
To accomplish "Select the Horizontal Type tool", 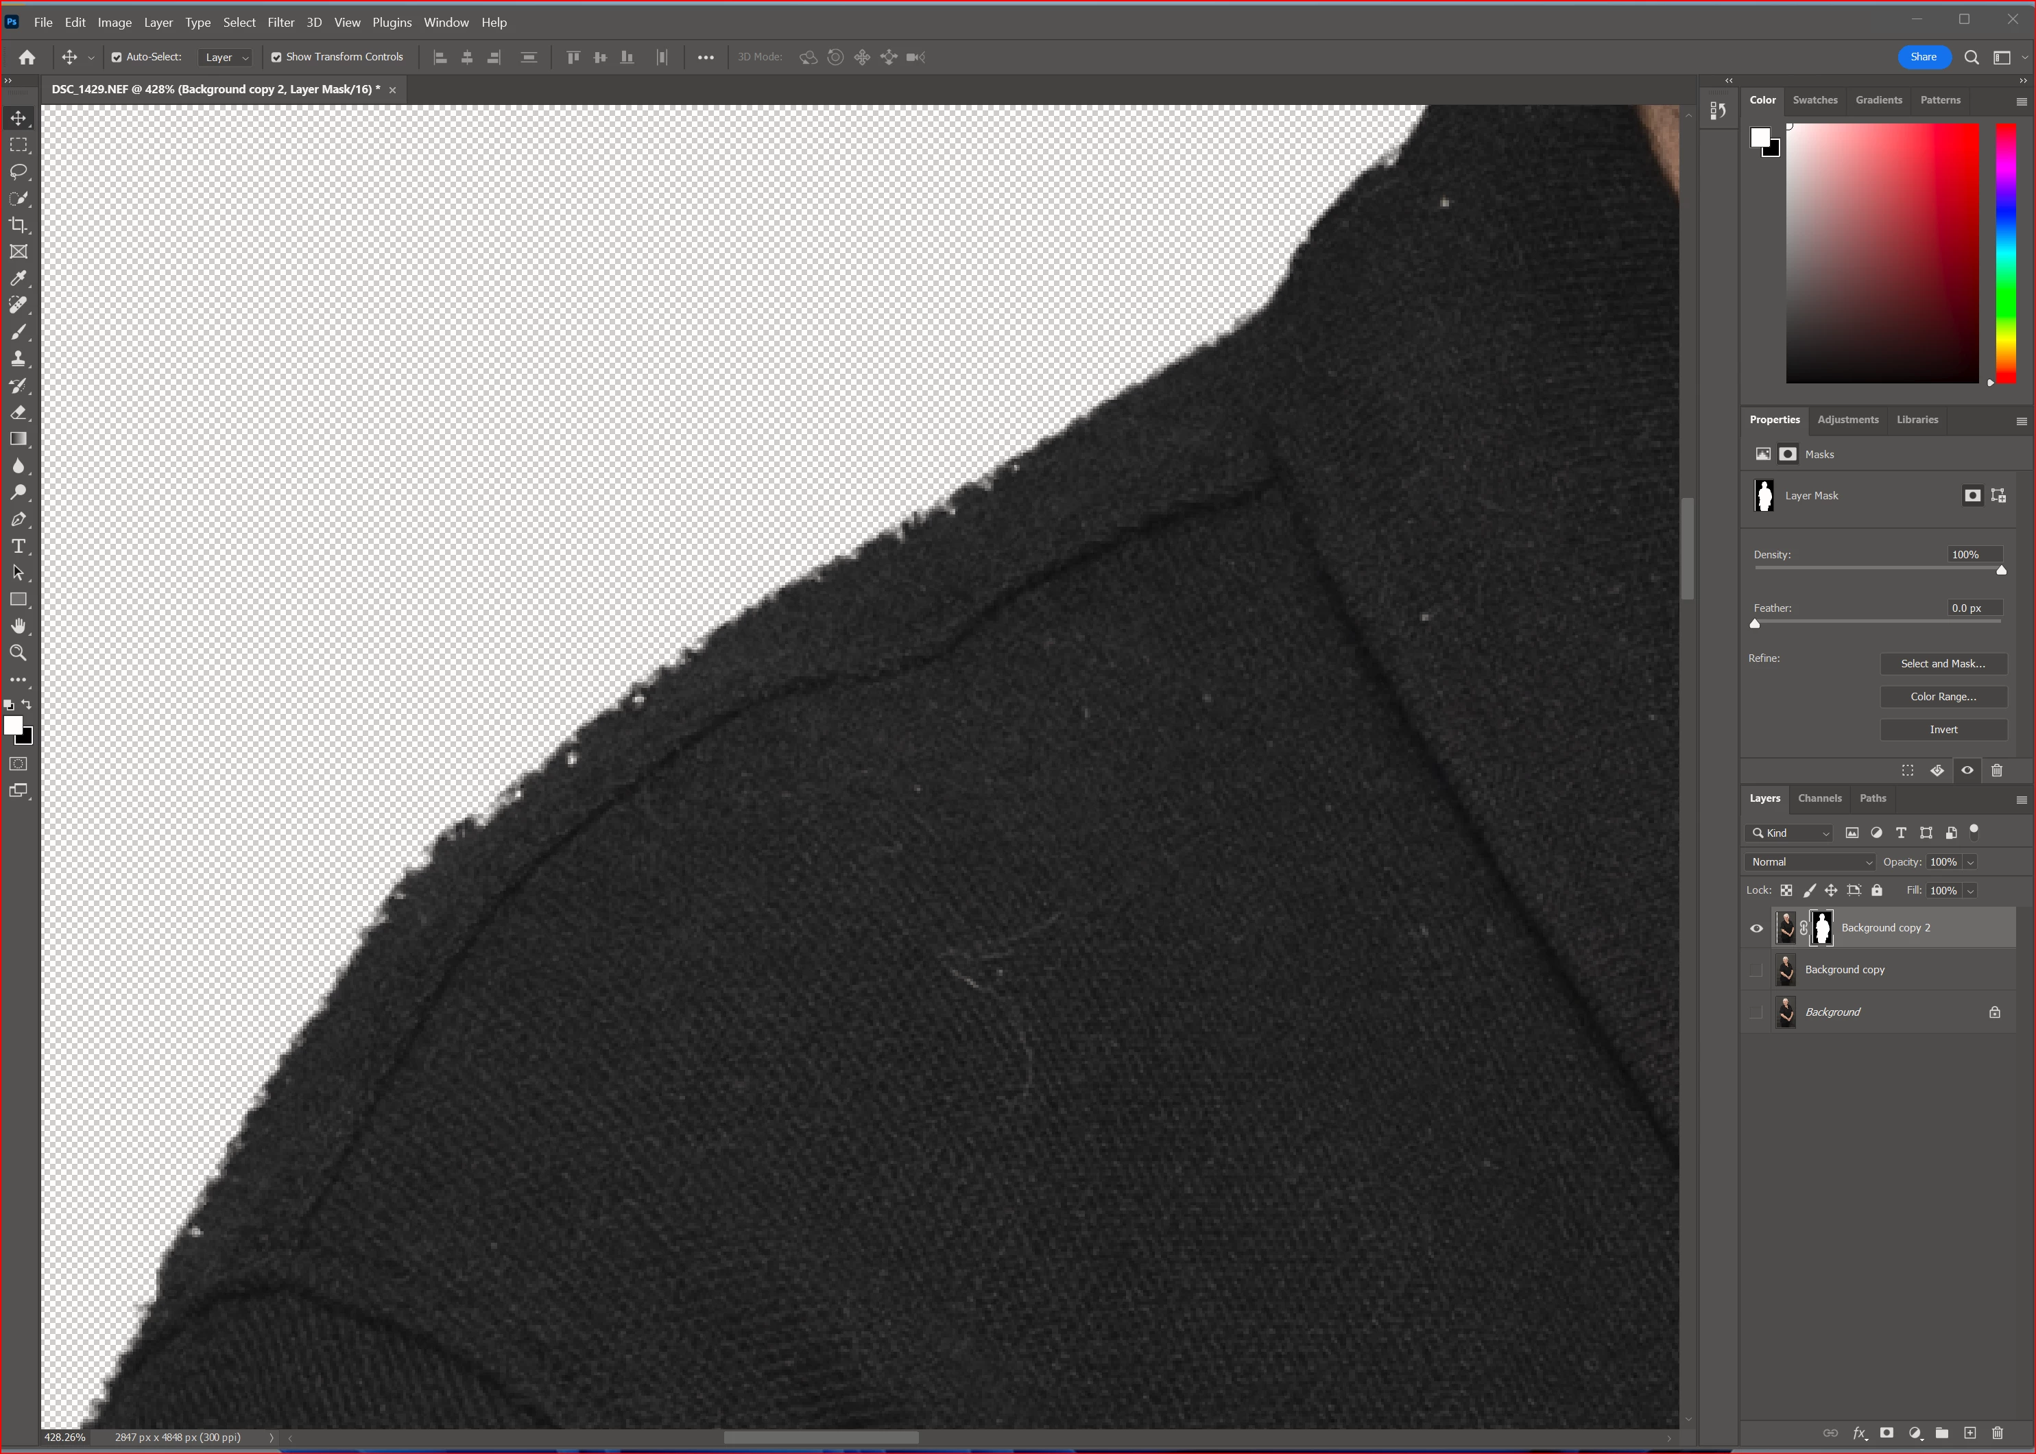I will (18, 546).
